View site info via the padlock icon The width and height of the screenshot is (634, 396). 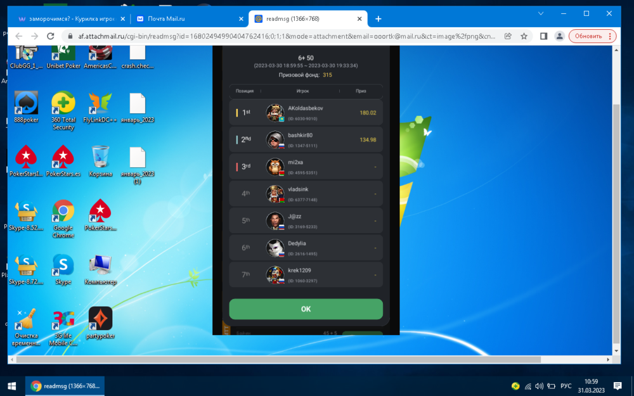(x=67, y=36)
